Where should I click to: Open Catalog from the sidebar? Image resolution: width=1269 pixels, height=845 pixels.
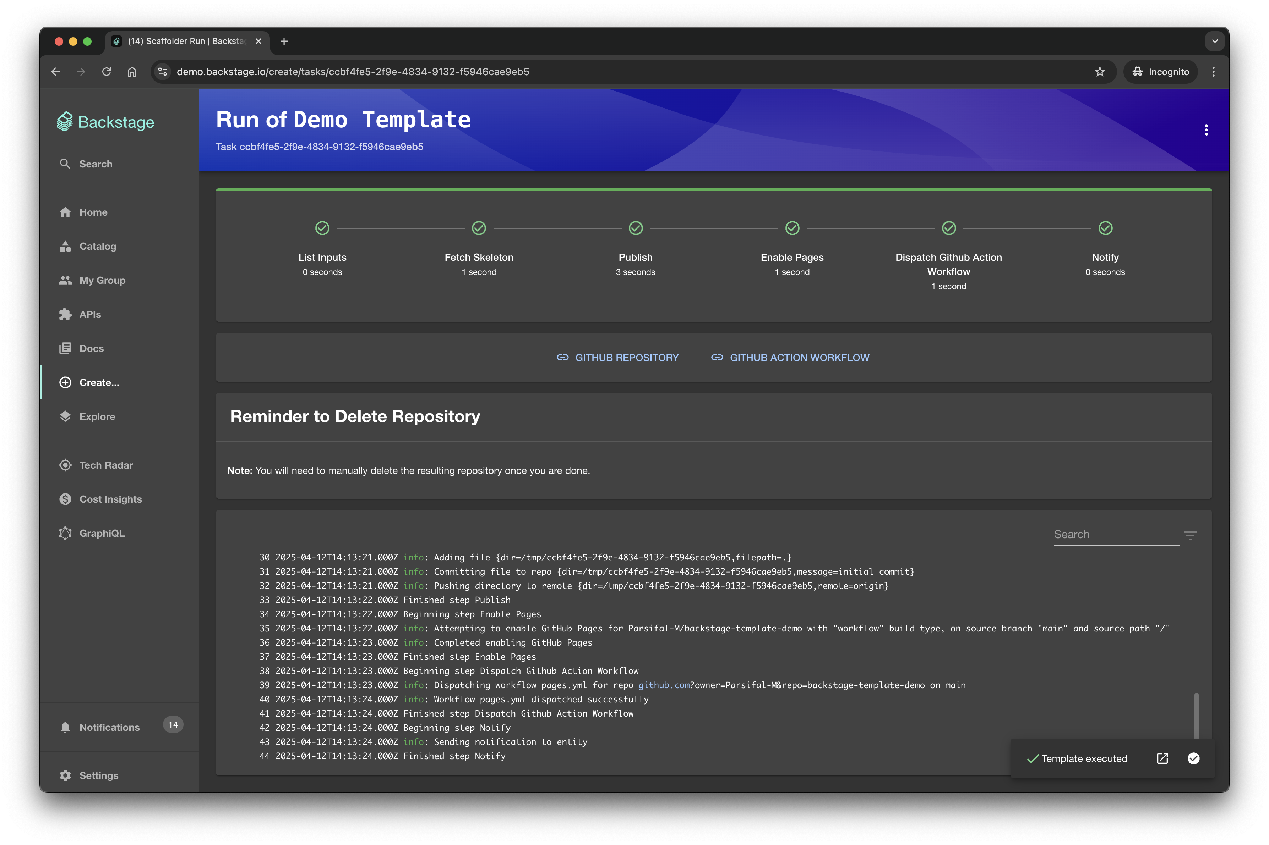coord(97,246)
